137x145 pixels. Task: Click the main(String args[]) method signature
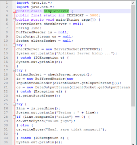[76, 20]
